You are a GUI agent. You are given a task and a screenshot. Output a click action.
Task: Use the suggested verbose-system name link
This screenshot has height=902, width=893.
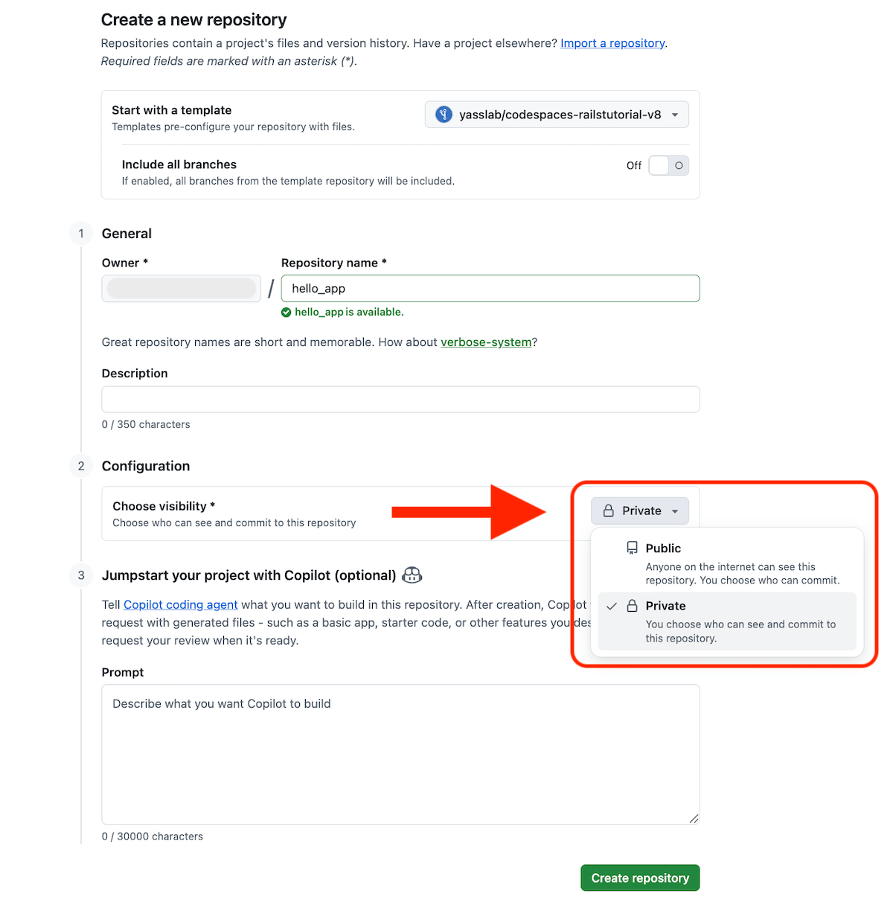(x=486, y=342)
